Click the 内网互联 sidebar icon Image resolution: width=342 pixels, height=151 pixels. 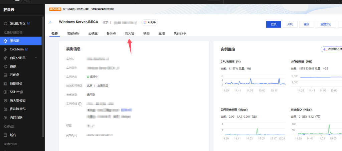click(x=5, y=118)
